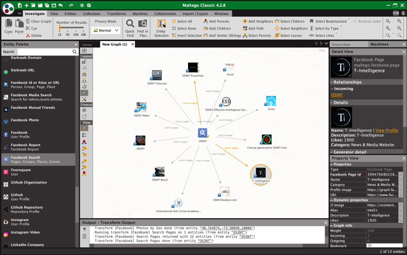The width and height of the screenshot is (407, 255).
Task: Click the info icon beside 316
Action: point(403,13)
